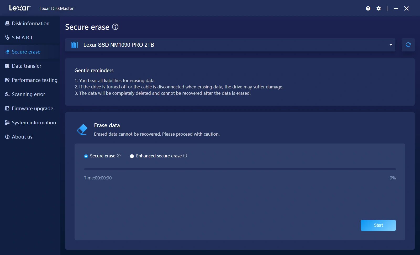Show info for Secure erase option
This screenshot has width=420, height=255.
coord(119,156)
